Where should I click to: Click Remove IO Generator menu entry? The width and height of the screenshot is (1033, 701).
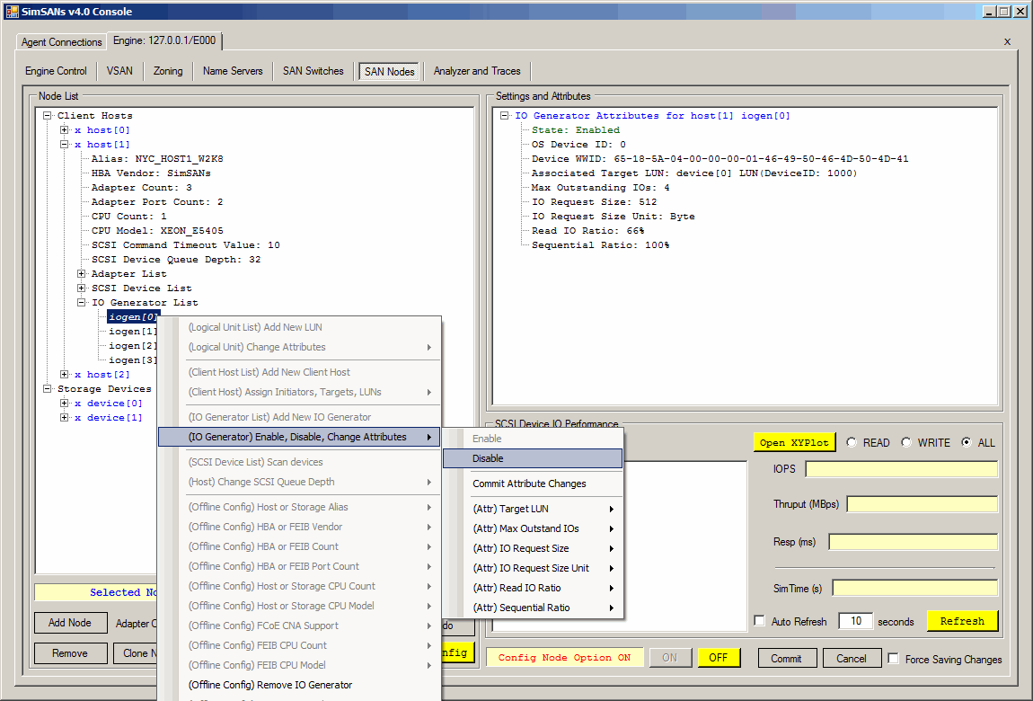269,685
